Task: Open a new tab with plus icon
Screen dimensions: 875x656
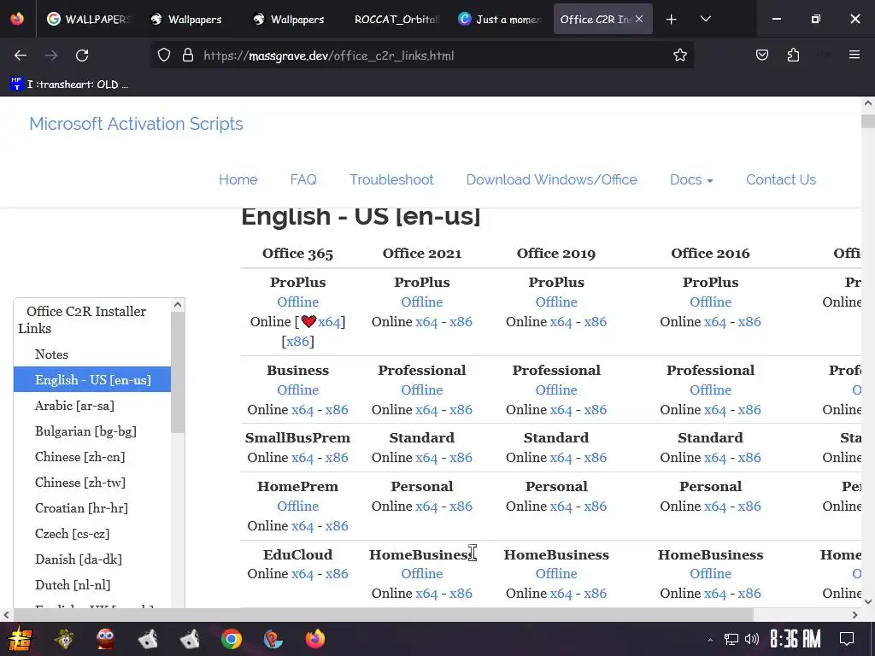Action: [672, 20]
